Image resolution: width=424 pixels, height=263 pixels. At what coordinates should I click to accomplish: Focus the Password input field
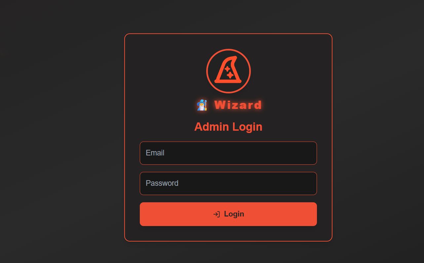coord(228,183)
